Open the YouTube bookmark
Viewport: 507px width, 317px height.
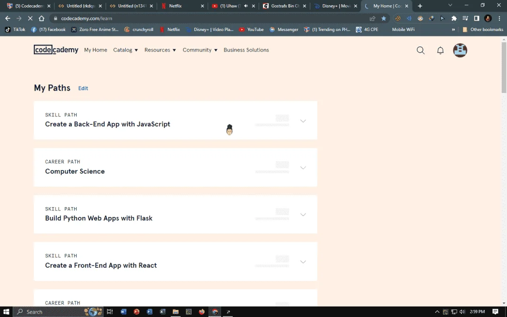tap(251, 30)
